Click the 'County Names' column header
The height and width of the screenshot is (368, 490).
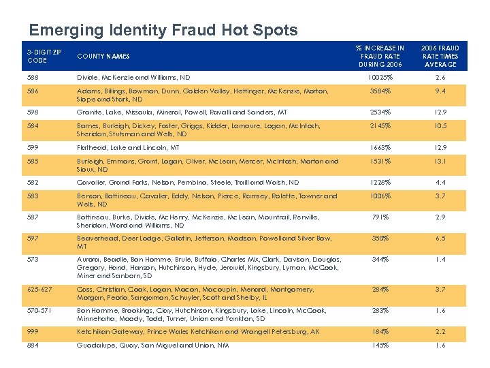[103, 56]
